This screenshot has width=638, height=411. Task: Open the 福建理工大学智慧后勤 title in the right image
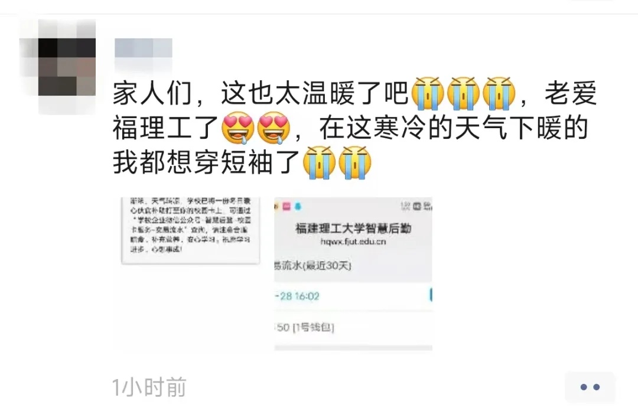coord(353,229)
